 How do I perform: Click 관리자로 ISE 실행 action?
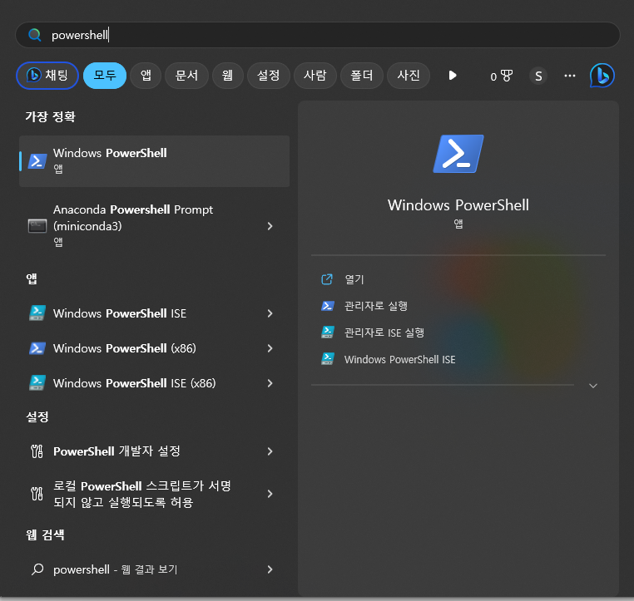tap(384, 333)
